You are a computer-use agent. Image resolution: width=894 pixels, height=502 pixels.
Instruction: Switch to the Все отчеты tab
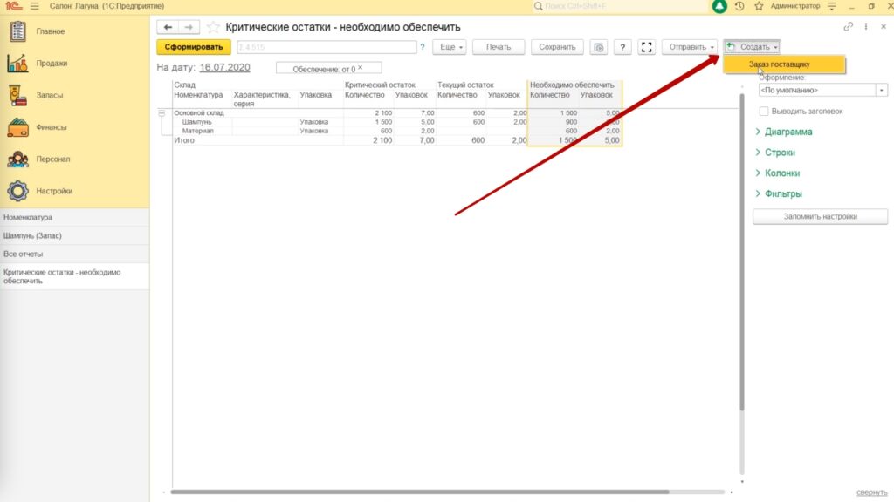click(75, 254)
